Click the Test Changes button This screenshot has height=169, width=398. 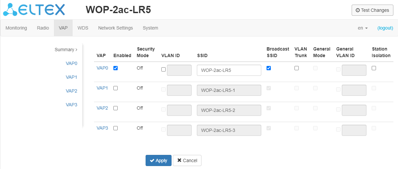(x=372, y=10)
